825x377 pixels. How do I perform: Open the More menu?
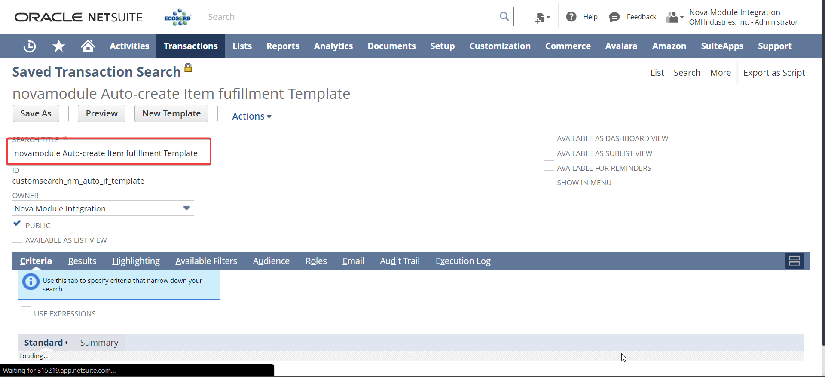coord(721,73)
